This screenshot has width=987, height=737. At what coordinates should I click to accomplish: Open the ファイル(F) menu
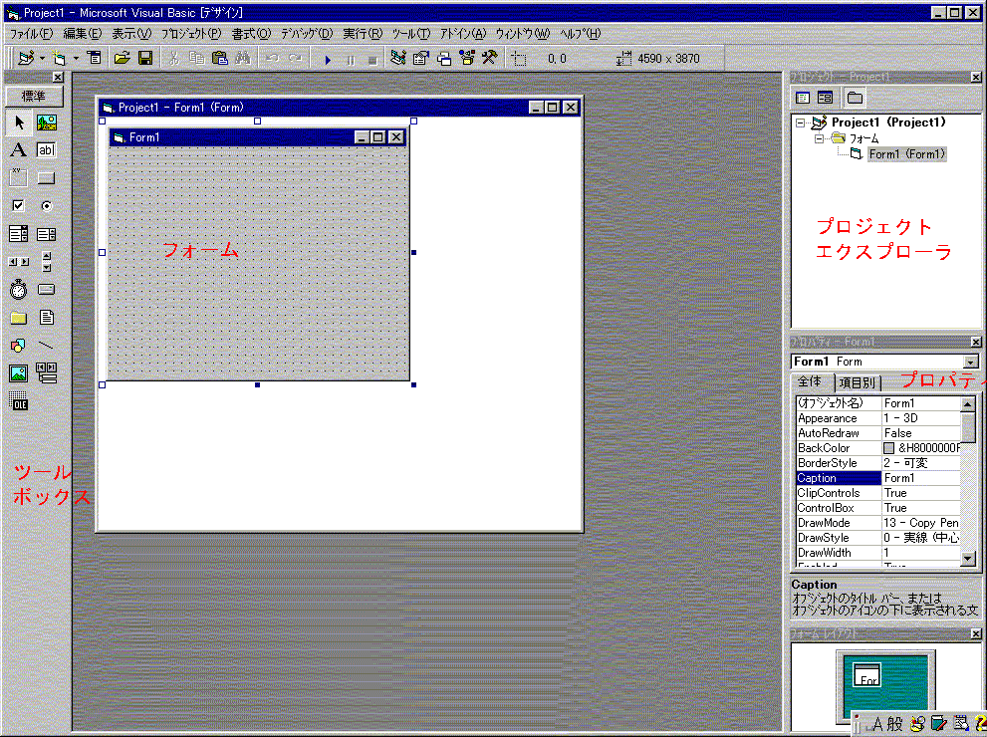coord(31,34)
